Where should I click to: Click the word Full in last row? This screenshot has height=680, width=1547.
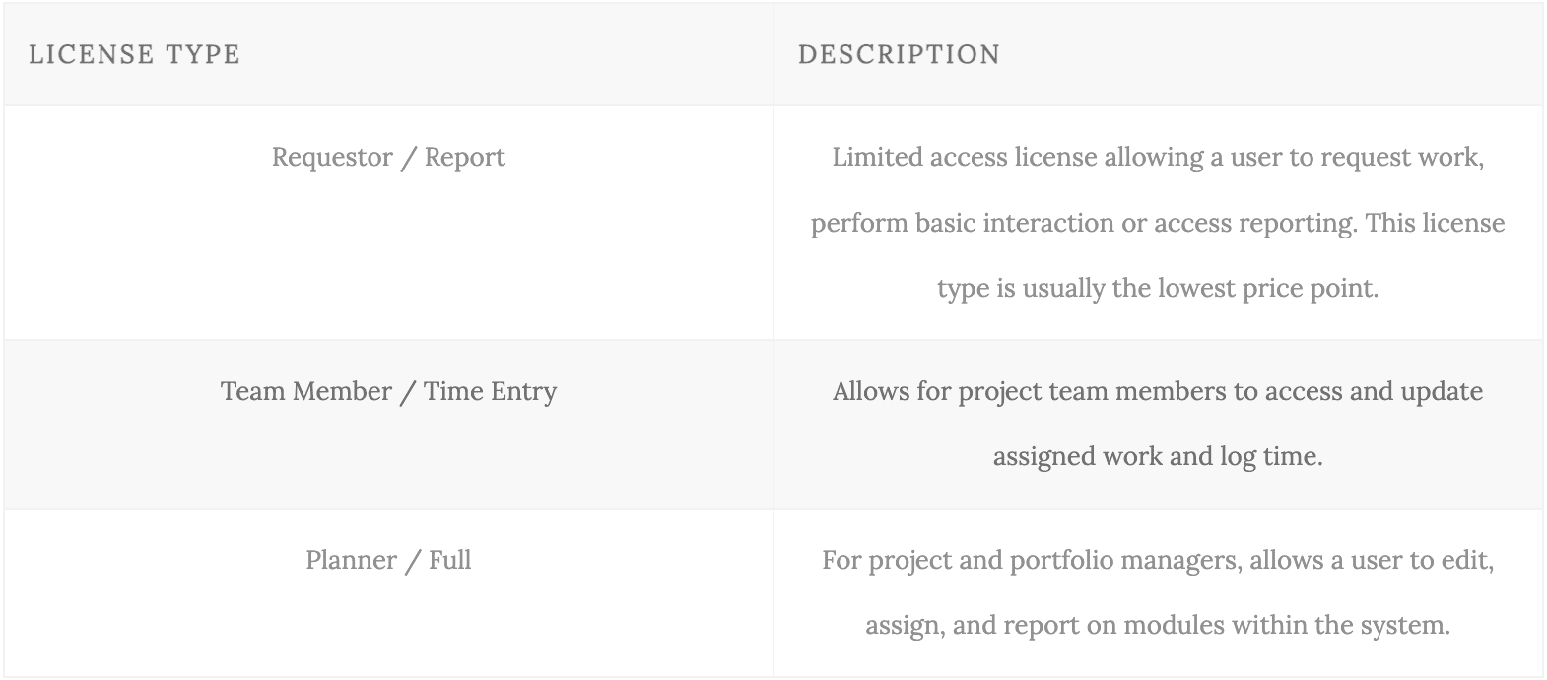[449, 560]
